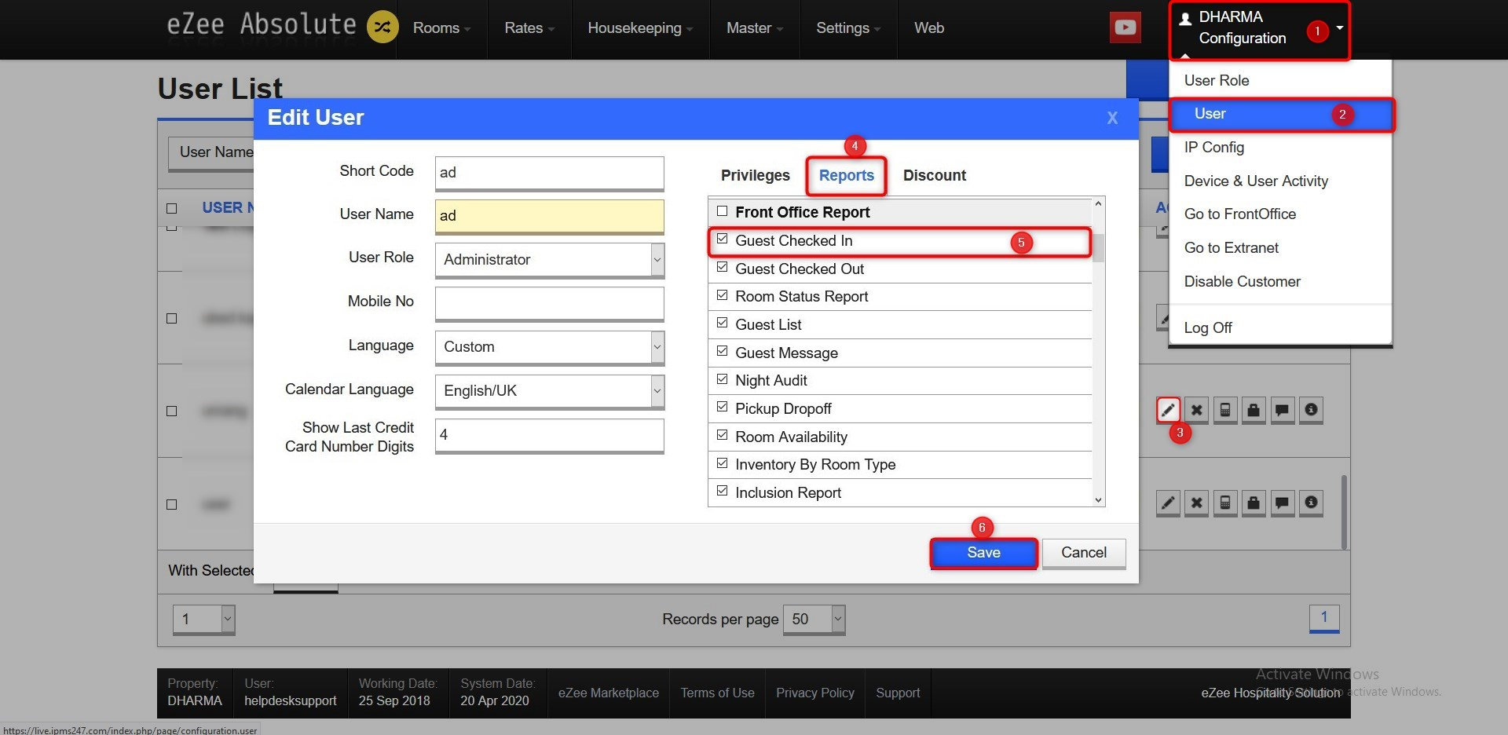Screen dimensions: 1508x735
Task: Switch to the Reports tab
Action: [x=847, y=175]
